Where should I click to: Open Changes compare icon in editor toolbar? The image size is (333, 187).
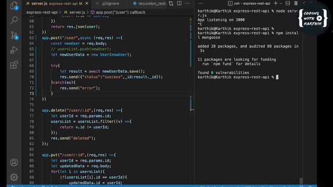click(171, 4)
